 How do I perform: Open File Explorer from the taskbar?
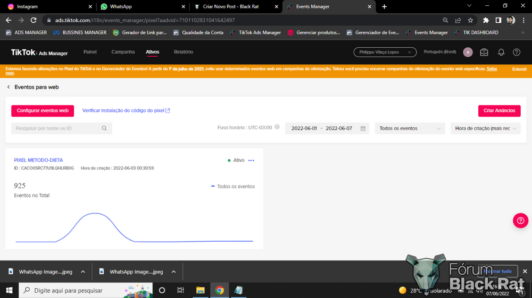[x=200, y=290]
